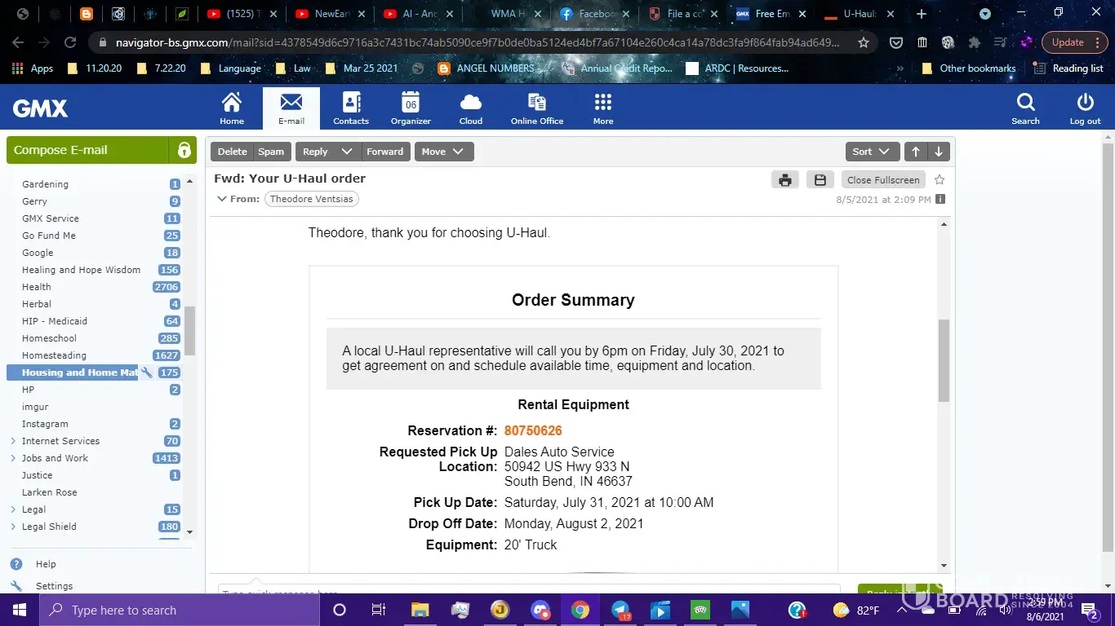Expand the Legal Shield folder

pos(13,527)
